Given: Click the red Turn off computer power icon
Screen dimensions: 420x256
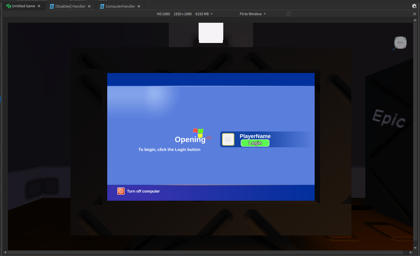Looking at the screenshot, I should [x=121, y=191].
